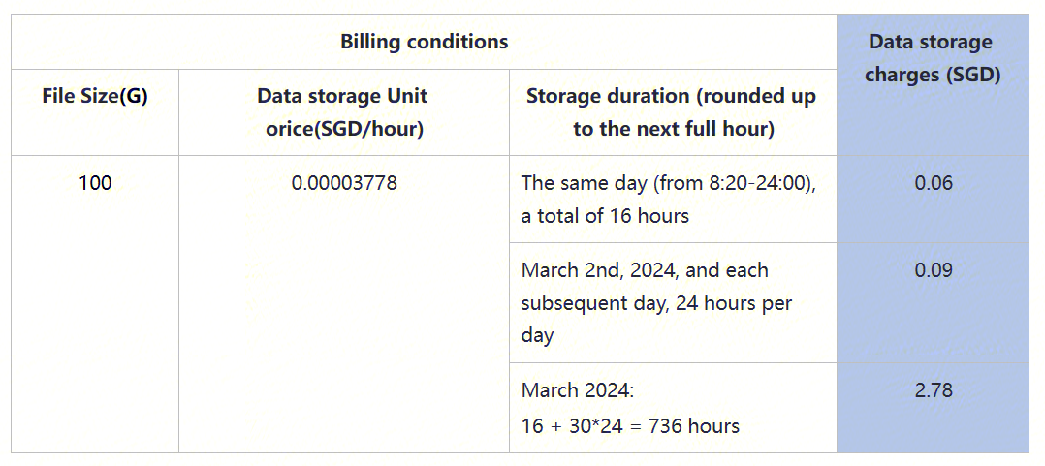Click "charges (SGD)" in the blue header
The height and width of the screenshot is (466, 1045).
click(932, 75)
